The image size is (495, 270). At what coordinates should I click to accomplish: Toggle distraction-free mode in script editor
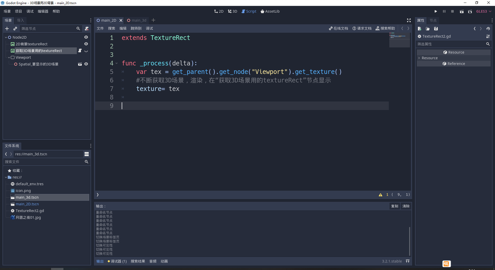409,20
